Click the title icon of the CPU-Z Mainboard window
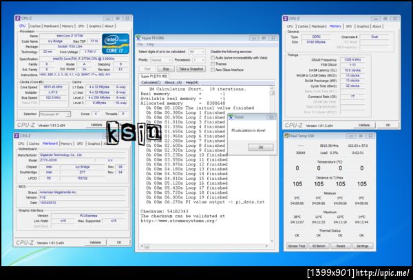The image size is (413, 280). click(17, 136)
